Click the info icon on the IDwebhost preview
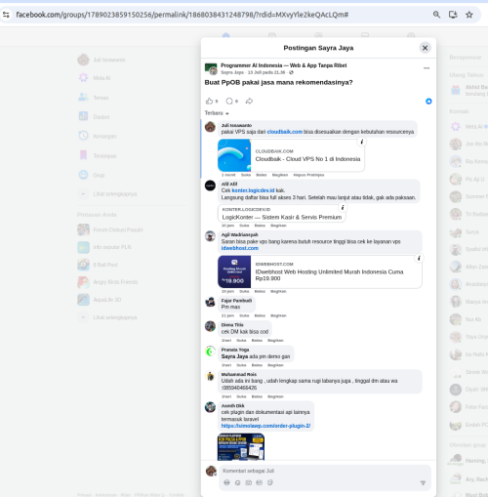 coord(419,258)
